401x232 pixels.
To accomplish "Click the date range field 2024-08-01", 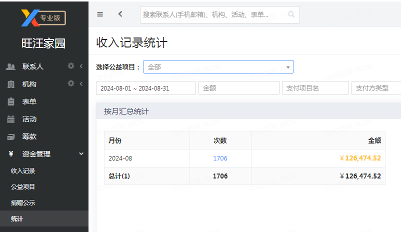I will [x=146, y=88].
